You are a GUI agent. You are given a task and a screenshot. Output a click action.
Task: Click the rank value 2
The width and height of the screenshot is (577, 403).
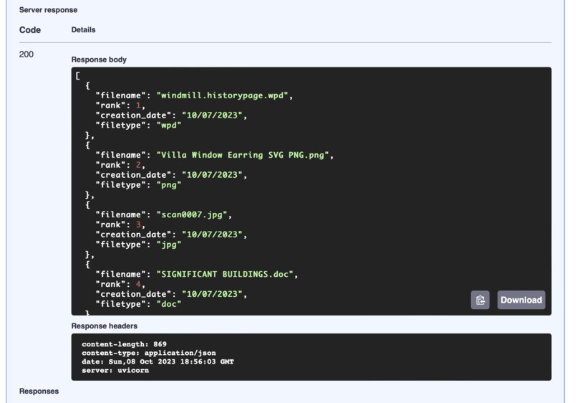pyautogui.click(x=138, y=165)
